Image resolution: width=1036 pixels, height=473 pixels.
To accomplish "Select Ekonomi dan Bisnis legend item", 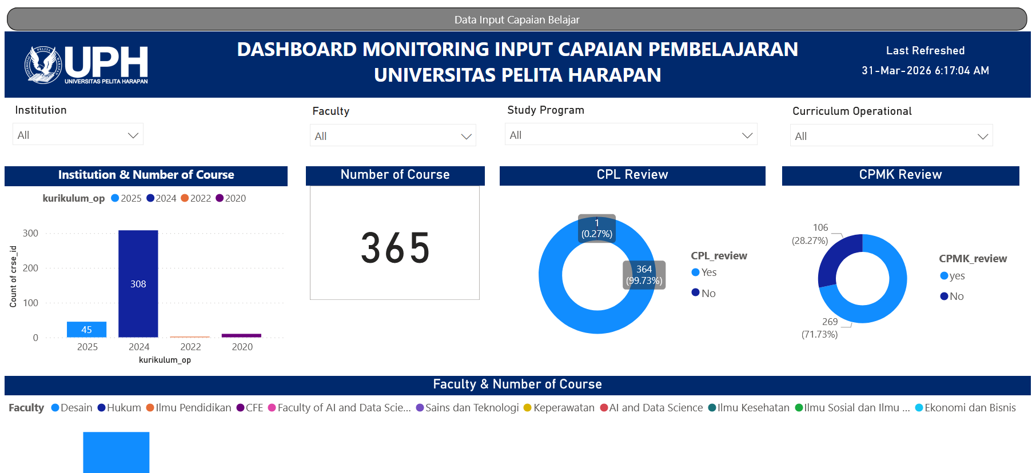I will (x=966, y=408).
